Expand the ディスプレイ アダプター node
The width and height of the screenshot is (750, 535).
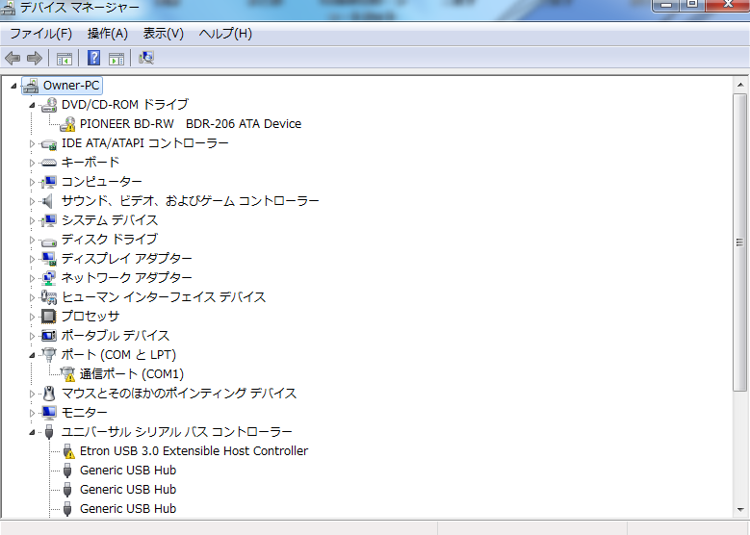32,259
